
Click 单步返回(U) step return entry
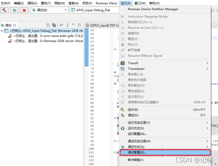[x=165, y=91]
